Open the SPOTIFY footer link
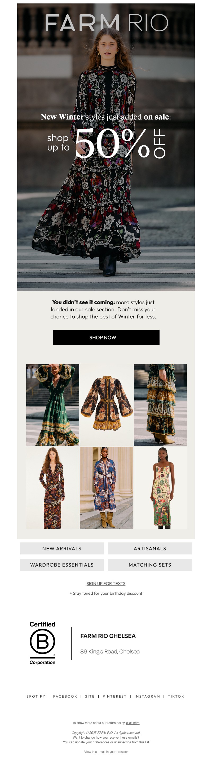 tap(36, 696)
